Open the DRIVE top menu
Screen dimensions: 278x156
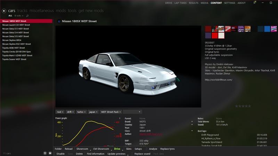point(169,3)
